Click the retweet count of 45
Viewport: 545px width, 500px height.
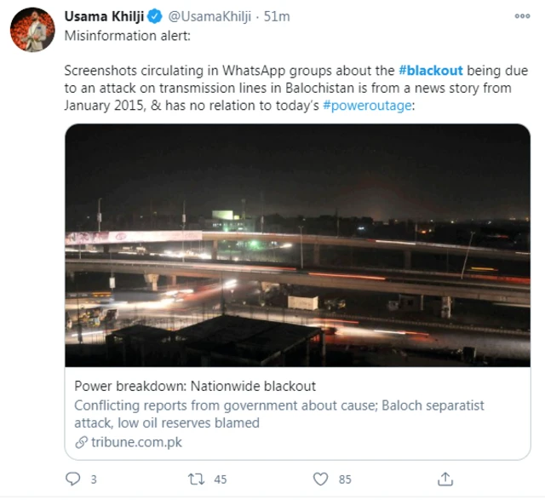coord(221,480)
